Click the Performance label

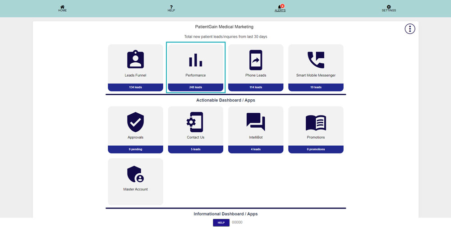pyautogui.click(x=196, y=75)
